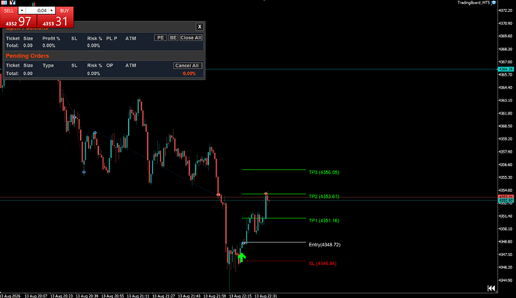This screenshot has height=298, width=516.
Task: Decrease lot volume with the down arrow
Action: [22, 10]
